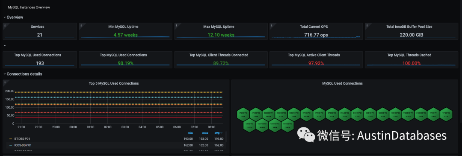Collapse the unnamed row below Overview
Screen dimensions: 462x156
pos(4,46)
